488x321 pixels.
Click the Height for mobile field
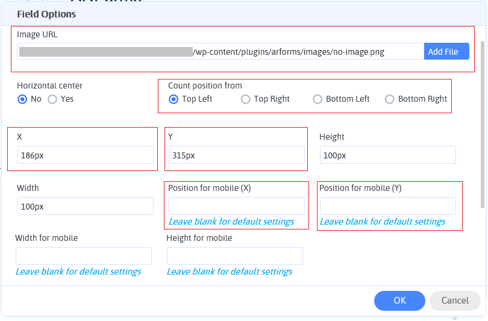[234, 256]
